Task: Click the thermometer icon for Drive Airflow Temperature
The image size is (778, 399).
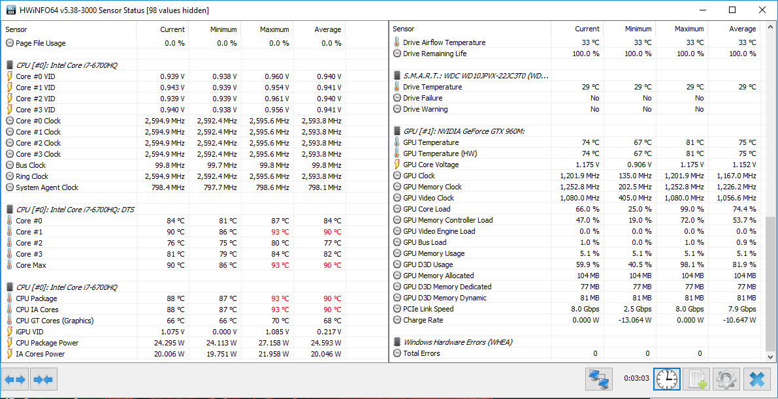Action: (x=397, y=42)
